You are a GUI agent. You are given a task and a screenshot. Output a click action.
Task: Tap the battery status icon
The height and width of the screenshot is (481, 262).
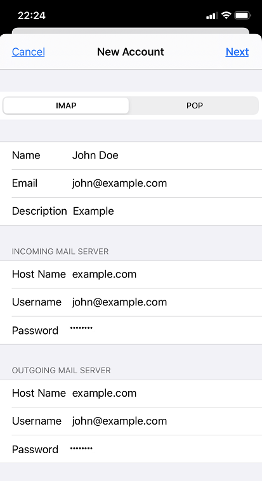(242, 15)
